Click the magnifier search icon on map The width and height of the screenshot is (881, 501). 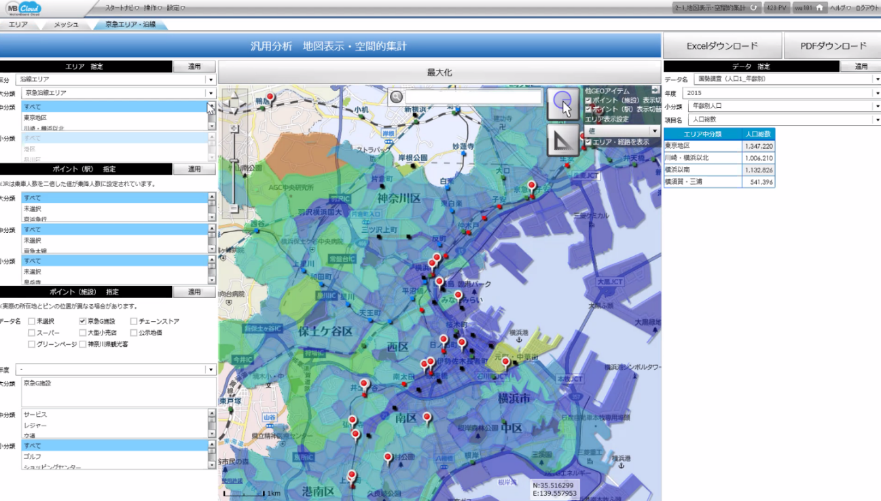[x=397, y=97]
